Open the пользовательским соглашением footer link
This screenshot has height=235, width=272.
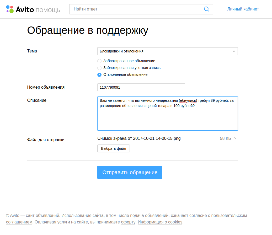click(x=229, y=216)
